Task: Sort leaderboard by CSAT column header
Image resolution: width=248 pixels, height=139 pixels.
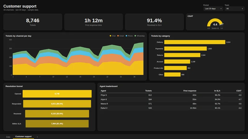Action: (x=239, y=91)
